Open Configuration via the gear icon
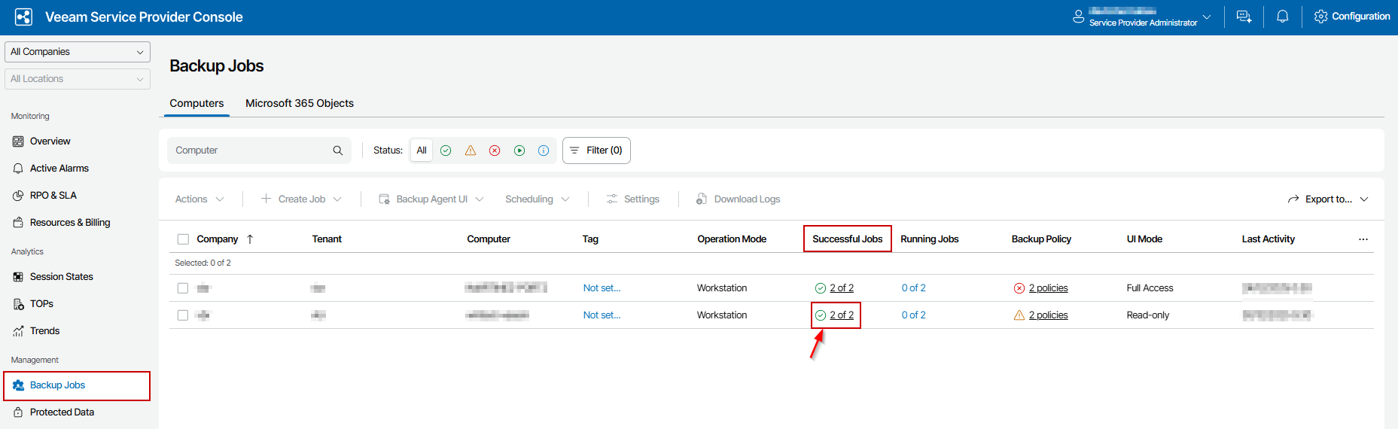 coord(1320,17)
